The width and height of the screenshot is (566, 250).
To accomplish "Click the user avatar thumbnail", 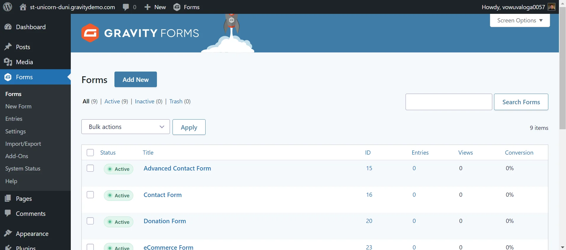I will coord(552,7).
